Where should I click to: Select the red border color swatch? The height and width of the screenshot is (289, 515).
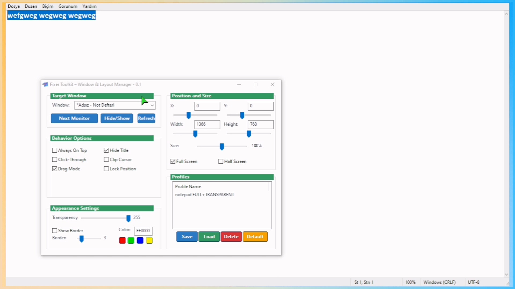[x=122, y=240]
